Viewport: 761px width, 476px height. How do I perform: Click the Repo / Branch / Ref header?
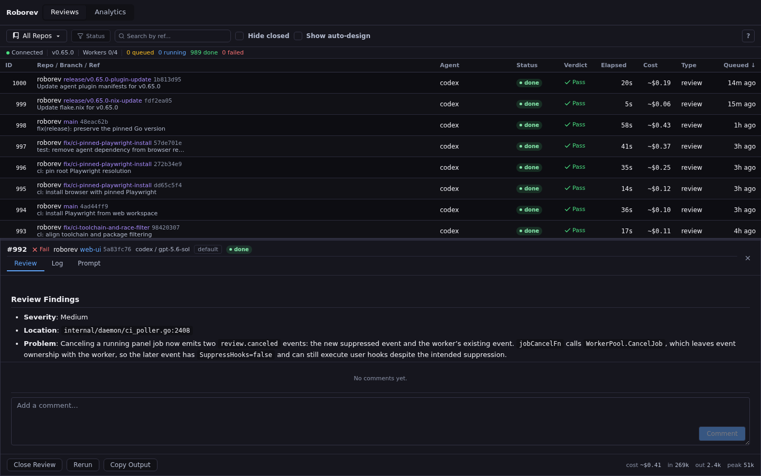click(68, 65)
